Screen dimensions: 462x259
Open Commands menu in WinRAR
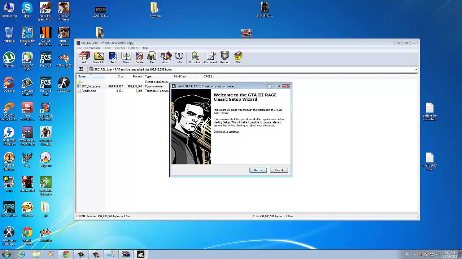(92, 48)
